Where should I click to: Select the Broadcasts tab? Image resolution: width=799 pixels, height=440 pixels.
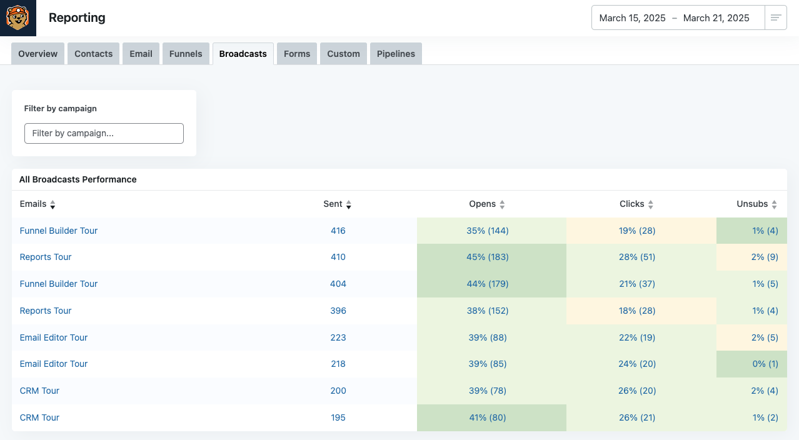point(243,54)
